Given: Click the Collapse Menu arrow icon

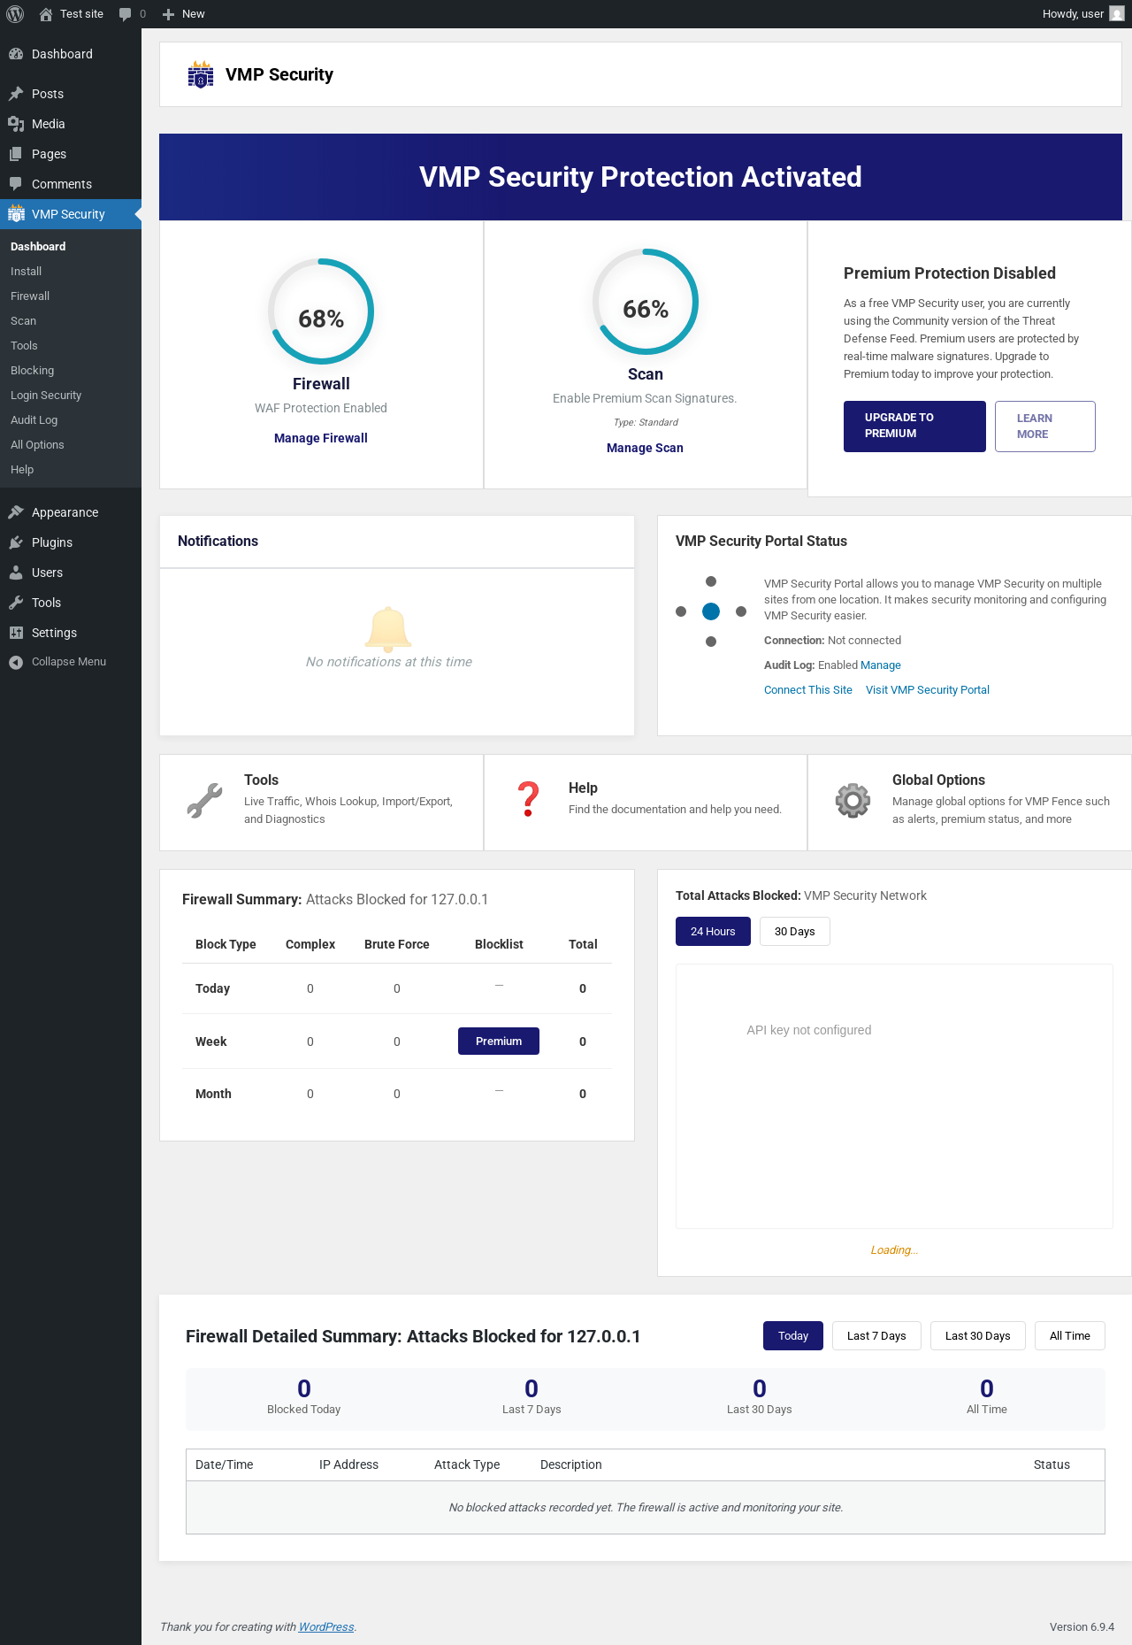Looking at the screenshot, I should point(16,662).
